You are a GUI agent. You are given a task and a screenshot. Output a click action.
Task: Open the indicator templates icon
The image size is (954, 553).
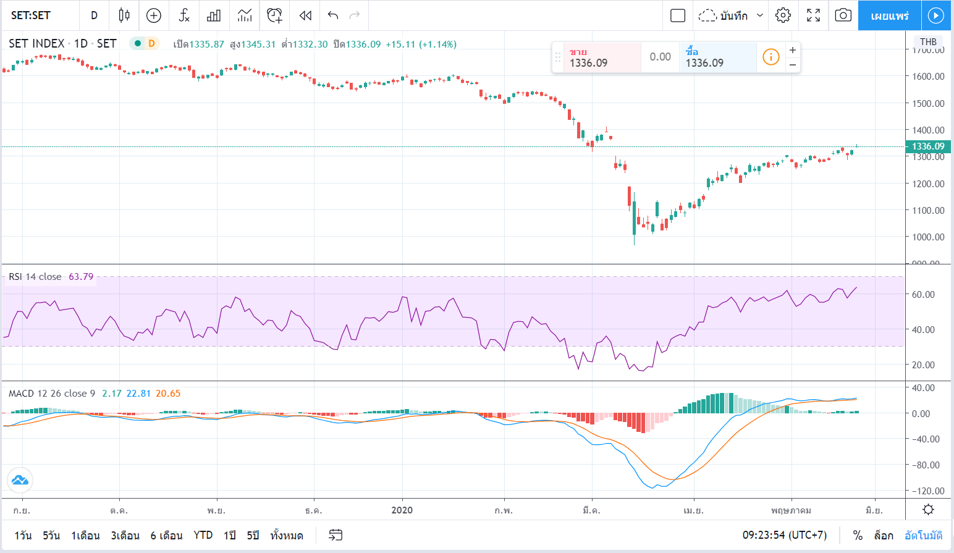(x=245, y=15)
